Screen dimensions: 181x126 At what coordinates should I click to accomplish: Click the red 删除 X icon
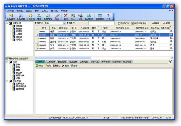point(65,17)
